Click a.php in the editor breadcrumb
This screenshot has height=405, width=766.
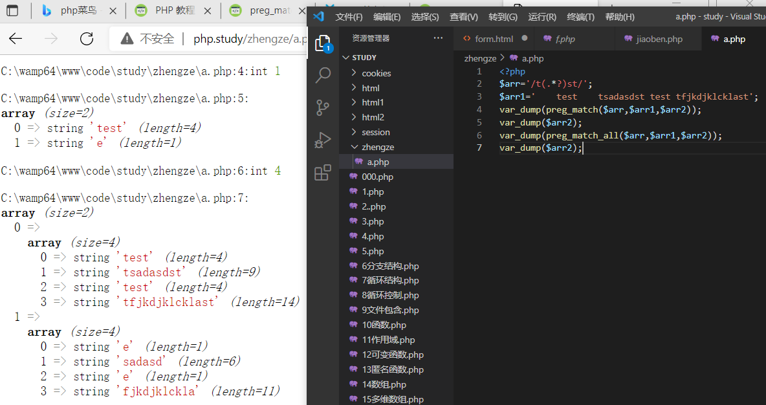coord(532,58)
